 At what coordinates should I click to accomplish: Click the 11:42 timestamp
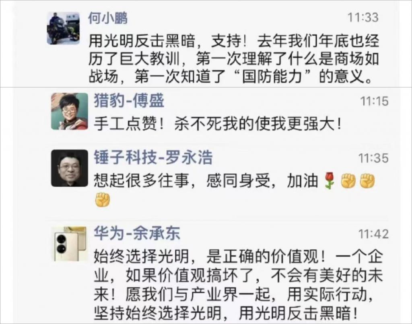(373, 234)
